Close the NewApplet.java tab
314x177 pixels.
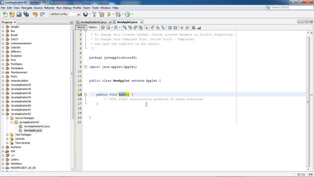tap(141, 22)
